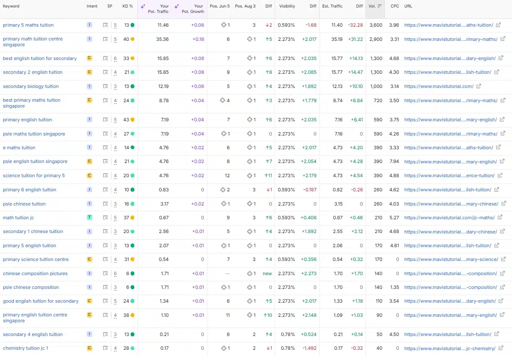Screen dimensions: 512x356
Task: Open keyword link best primary maths tuition singapore
Action: [32, 103]
